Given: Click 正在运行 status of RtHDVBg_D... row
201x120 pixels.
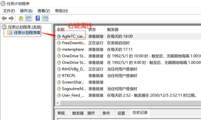Looking at the screenshot, I should point(96,69).
